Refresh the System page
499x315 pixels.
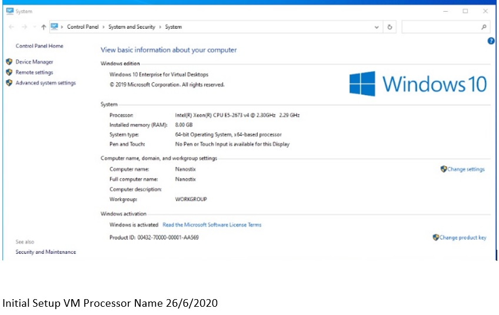pyautogui.click(x=390, y=27)
